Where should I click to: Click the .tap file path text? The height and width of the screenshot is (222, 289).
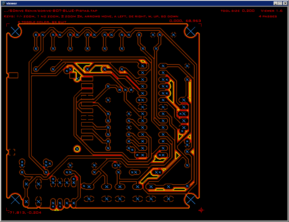pyautogui.click(x=51, y=11)
